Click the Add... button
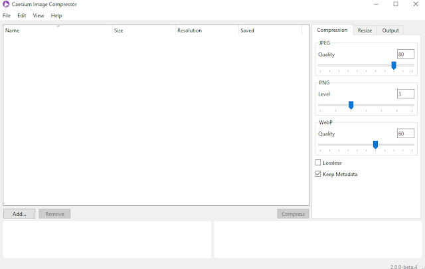 pyautogui.click(x=19, y=214)
